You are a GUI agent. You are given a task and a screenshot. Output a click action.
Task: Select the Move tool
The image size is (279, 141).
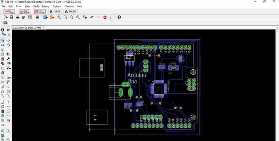(8, 40)
